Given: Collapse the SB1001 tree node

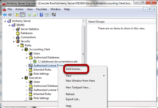Looking at the screenshot, I should click(9, 25).
